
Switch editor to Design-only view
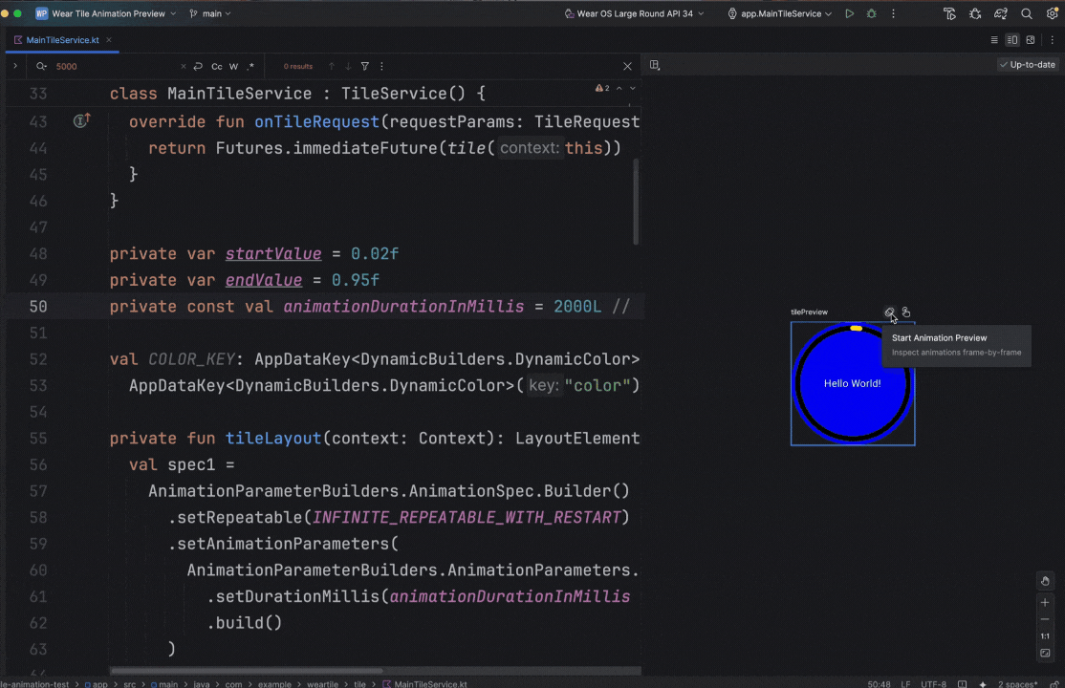[1031, 40]
